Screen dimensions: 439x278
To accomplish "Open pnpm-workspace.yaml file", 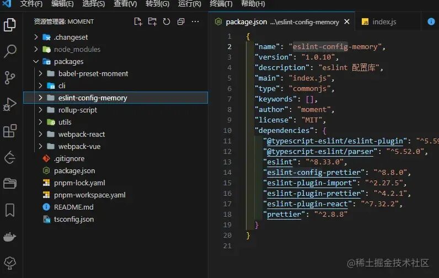I will (89, 195).
